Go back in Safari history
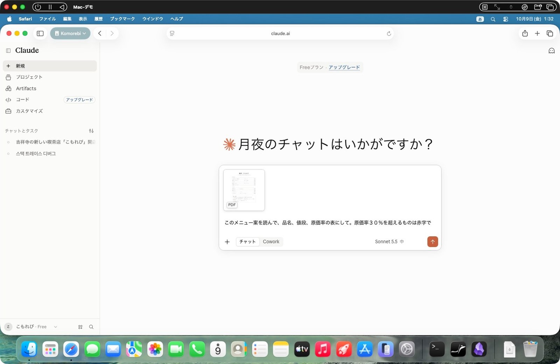 tap(100, 34)
